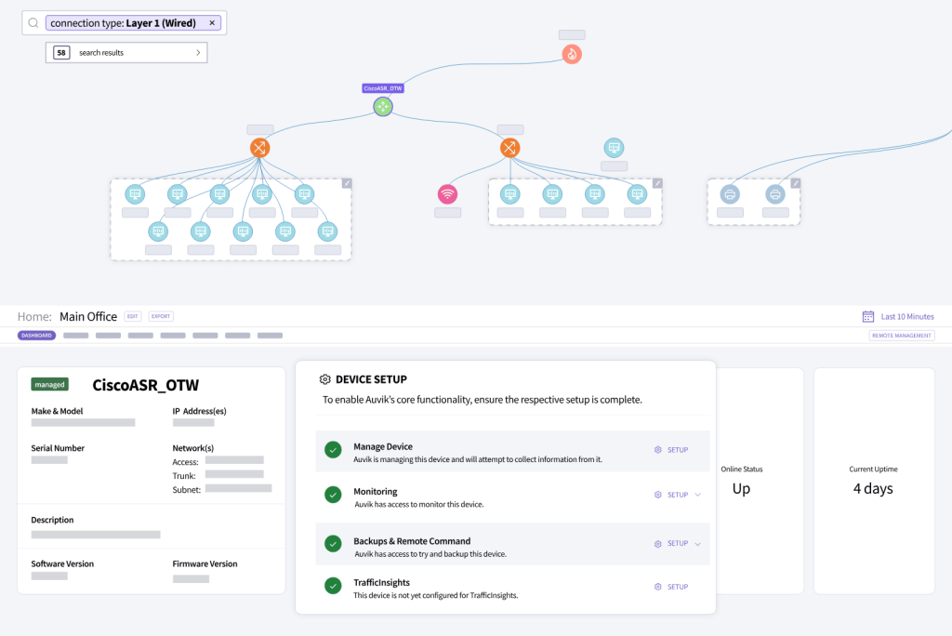952x636 pixels.
Task: Click the green checkmark for TrafficInsights
Action: click(333, 586)
